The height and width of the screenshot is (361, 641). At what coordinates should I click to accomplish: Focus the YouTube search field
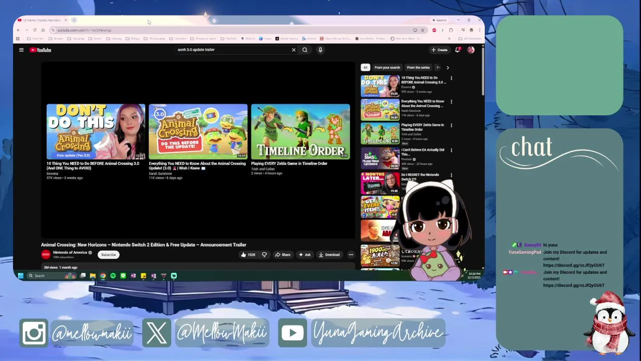[233, 50]
